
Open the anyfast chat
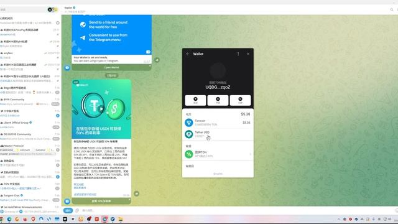coord(30,55)
